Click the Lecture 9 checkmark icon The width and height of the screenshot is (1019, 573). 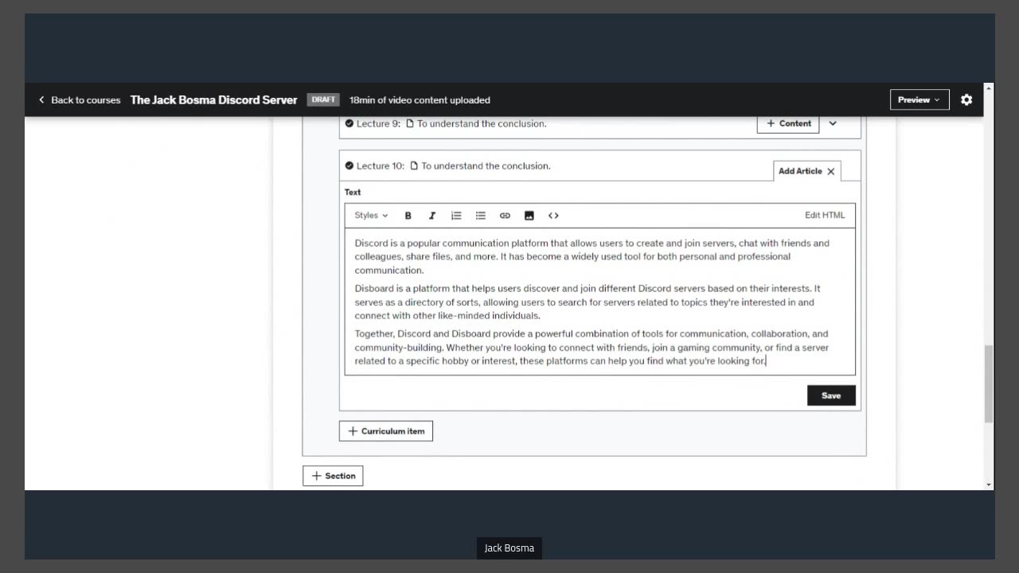click(x=349, y=123)
